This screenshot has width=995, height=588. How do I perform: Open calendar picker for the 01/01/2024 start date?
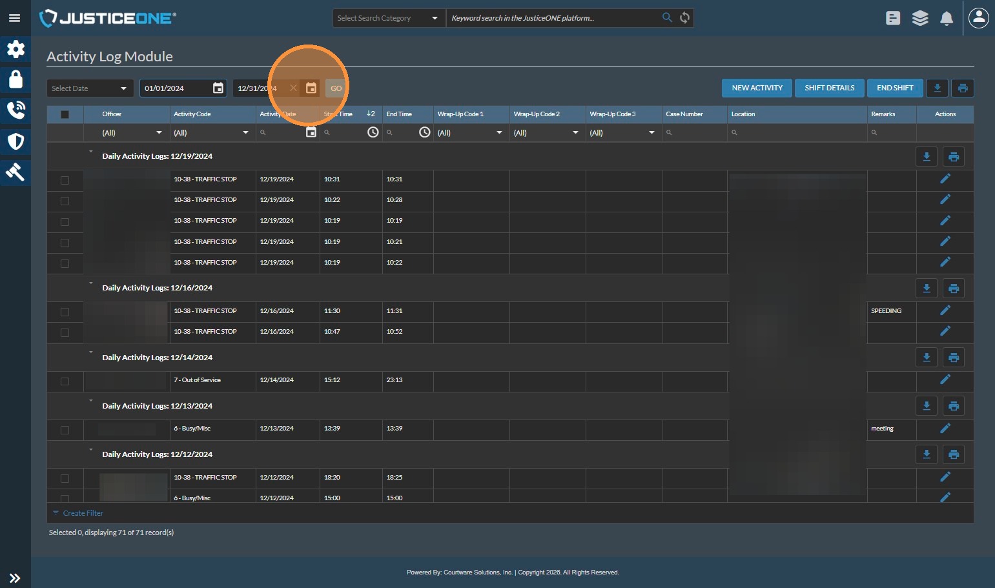click(218, 88)
